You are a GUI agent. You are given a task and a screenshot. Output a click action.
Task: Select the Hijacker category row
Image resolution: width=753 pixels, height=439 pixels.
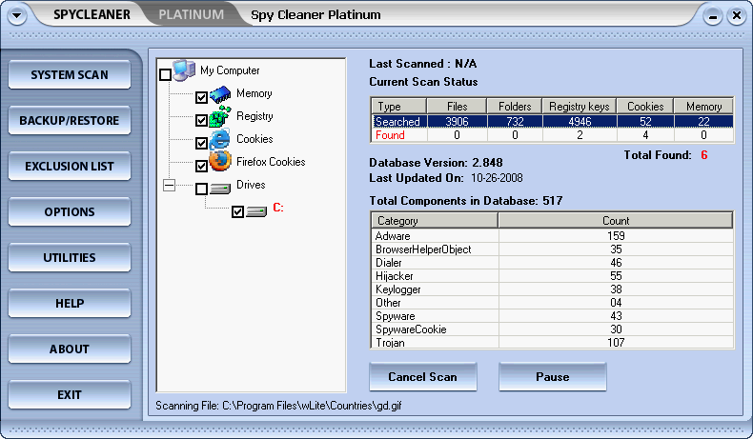tap(552, 276)
